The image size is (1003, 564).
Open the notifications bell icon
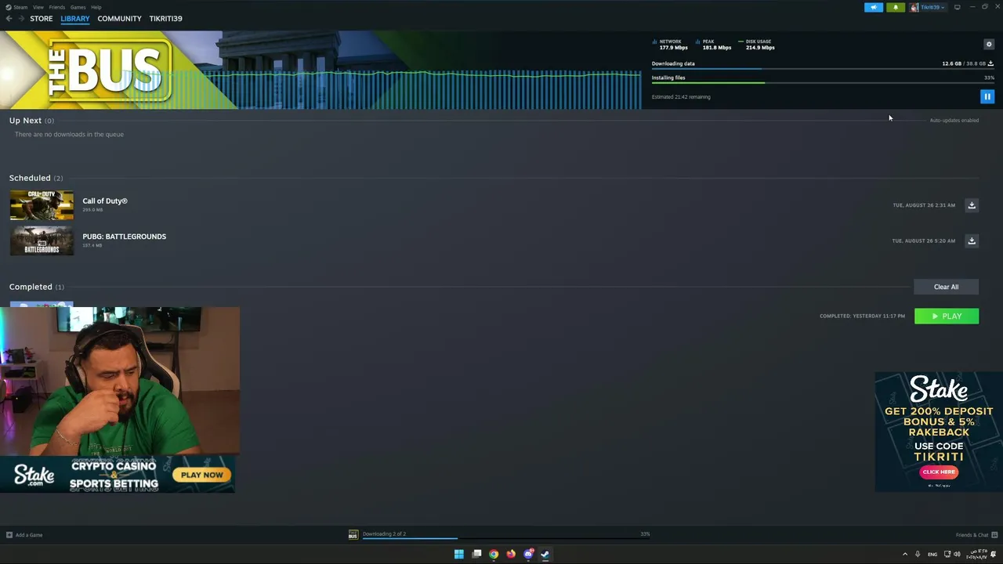point(895,7)
